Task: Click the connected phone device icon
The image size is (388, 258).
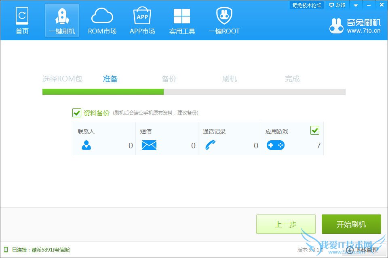Action: point(6,250)
